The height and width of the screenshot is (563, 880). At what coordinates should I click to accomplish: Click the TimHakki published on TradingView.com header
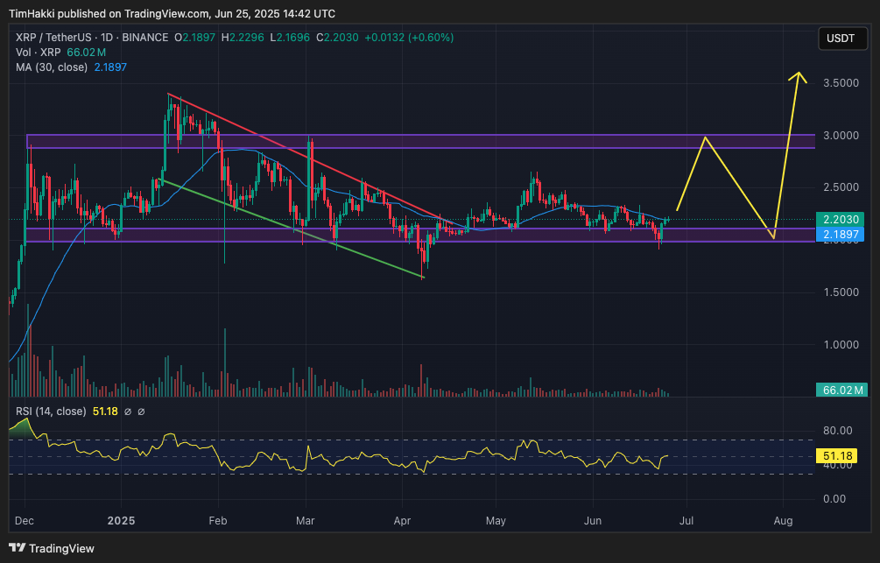coord(172,13)
